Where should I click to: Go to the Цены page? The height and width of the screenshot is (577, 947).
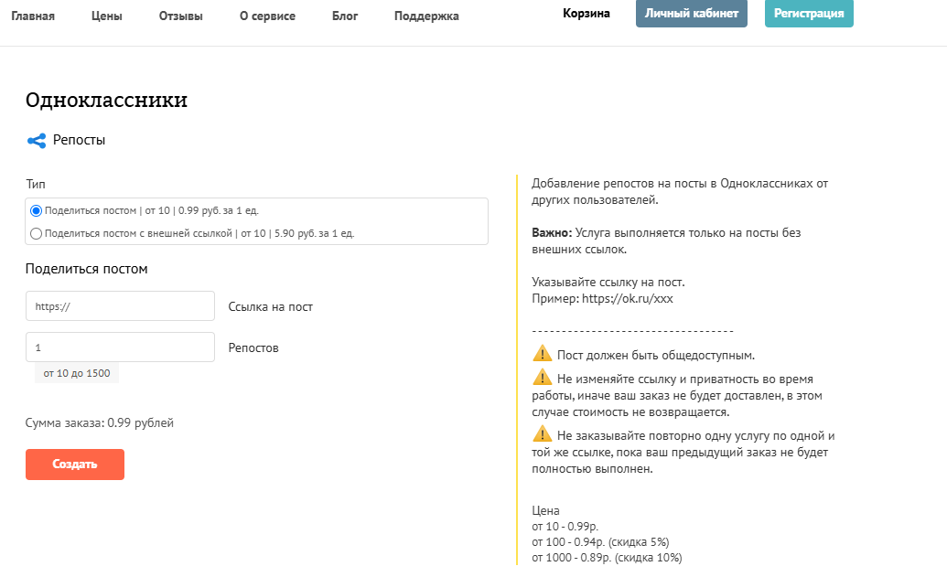click(x=107, y=16)
